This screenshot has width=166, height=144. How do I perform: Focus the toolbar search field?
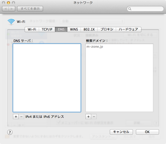point(145,9)
